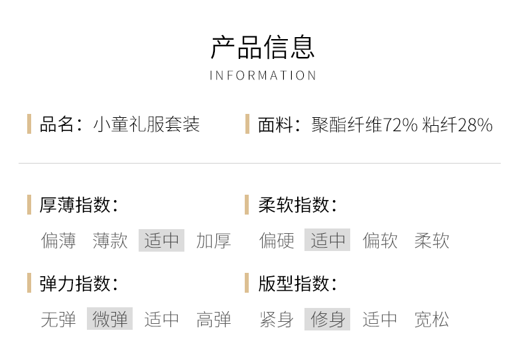This screenshot has height=351, width=524.
Task: Select 宽松 fit option
Action: (x=432, y=319)
